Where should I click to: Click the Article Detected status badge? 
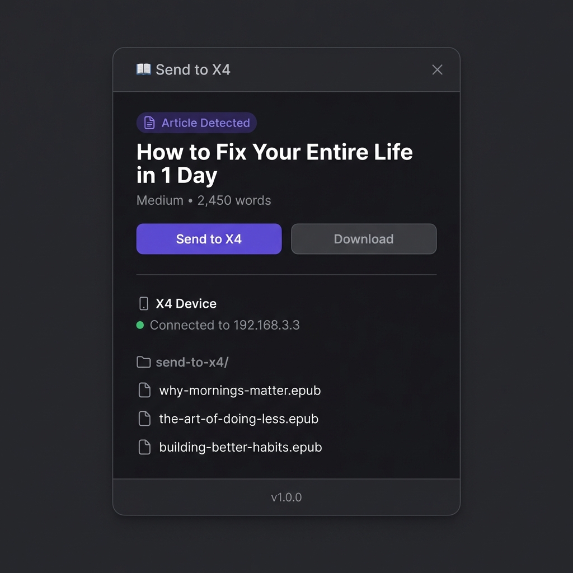pyautogui.click(x=196, y=123)
